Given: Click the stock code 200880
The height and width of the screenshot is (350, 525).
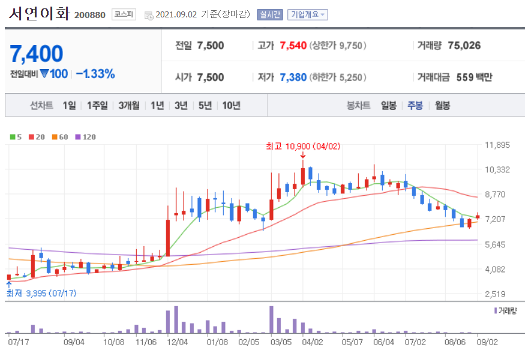Looking at the screenshot, I should tap(90, 15).
